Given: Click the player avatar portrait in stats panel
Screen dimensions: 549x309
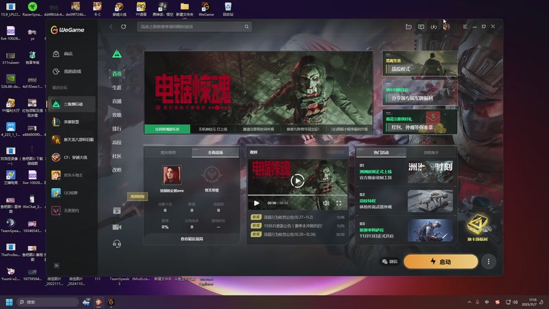Looking at the screenshot, I should 172,175.
